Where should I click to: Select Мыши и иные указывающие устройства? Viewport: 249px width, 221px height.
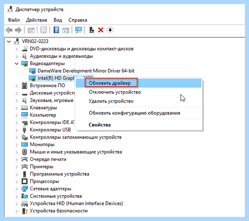click(x=76, y=152)
